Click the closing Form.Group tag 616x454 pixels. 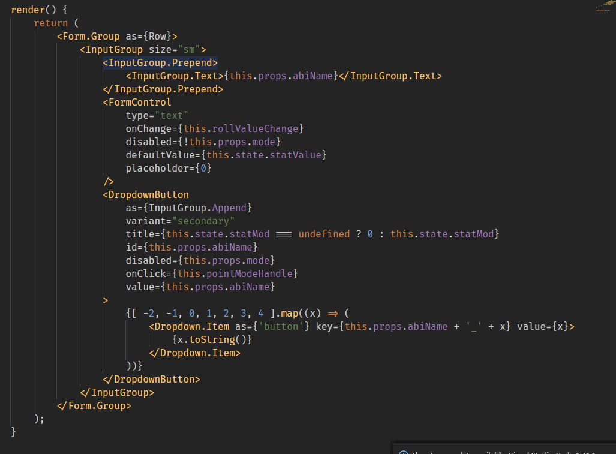(x=94, y=405)
